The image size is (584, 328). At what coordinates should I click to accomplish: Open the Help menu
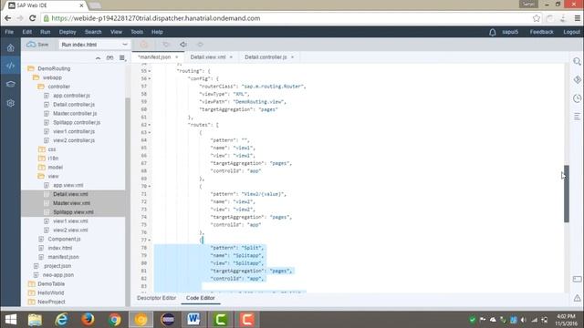(157, 32)
